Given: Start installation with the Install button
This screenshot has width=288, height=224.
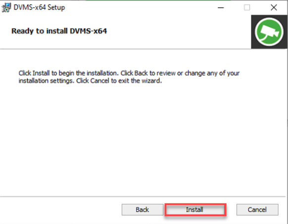Looking at the screenshot, I should (195, 210).
